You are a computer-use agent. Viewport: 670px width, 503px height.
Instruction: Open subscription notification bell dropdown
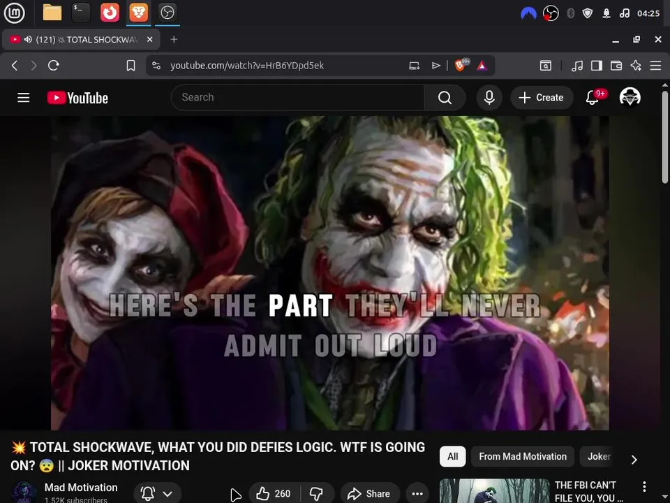(x=157, y=494)
